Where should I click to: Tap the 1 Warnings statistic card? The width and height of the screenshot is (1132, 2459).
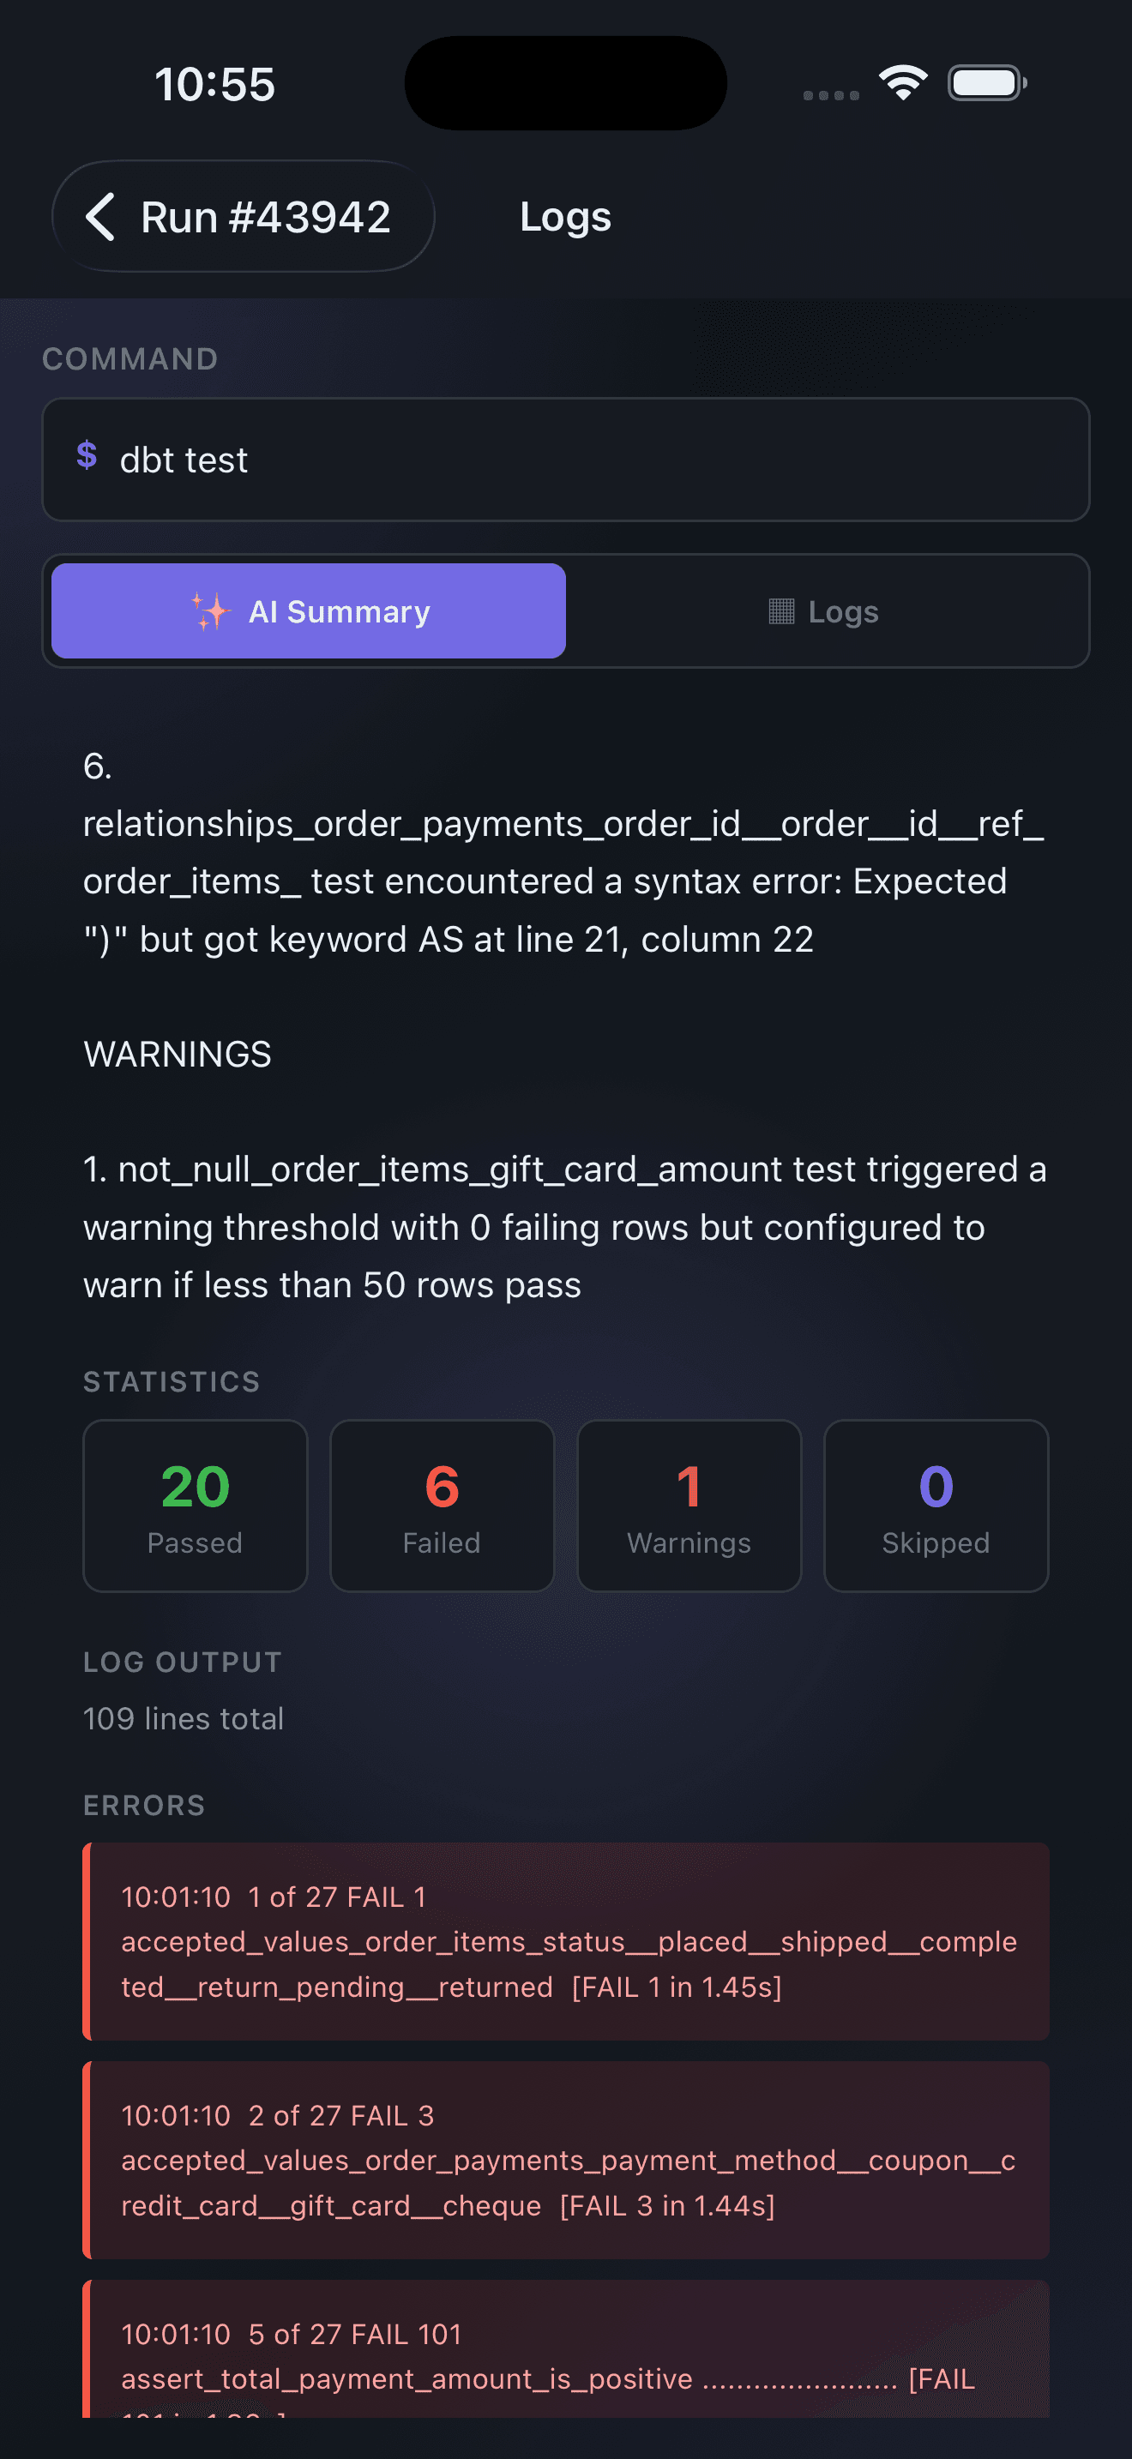pos(688,1506)
